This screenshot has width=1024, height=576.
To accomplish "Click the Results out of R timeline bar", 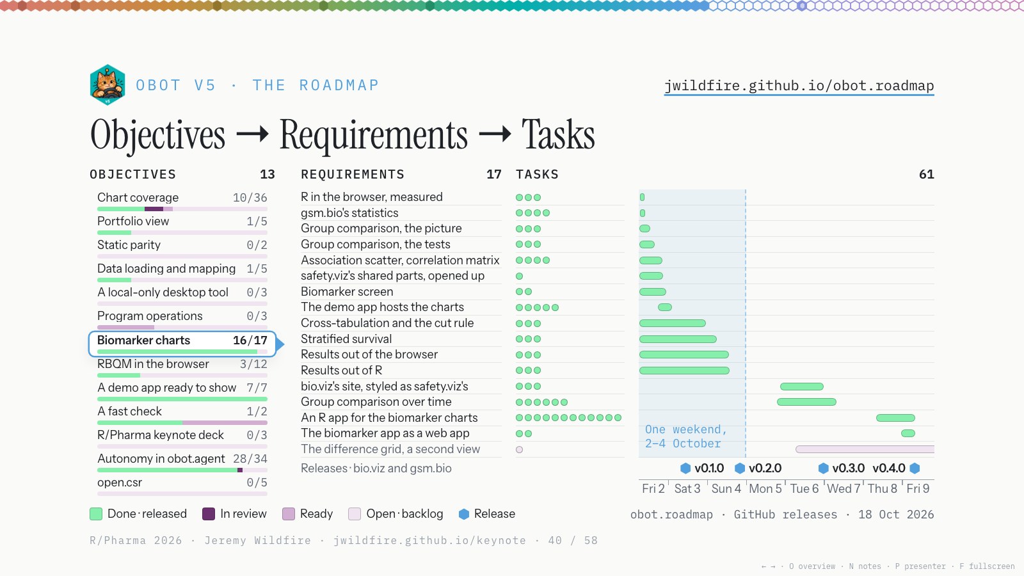I will pos(684,371).
